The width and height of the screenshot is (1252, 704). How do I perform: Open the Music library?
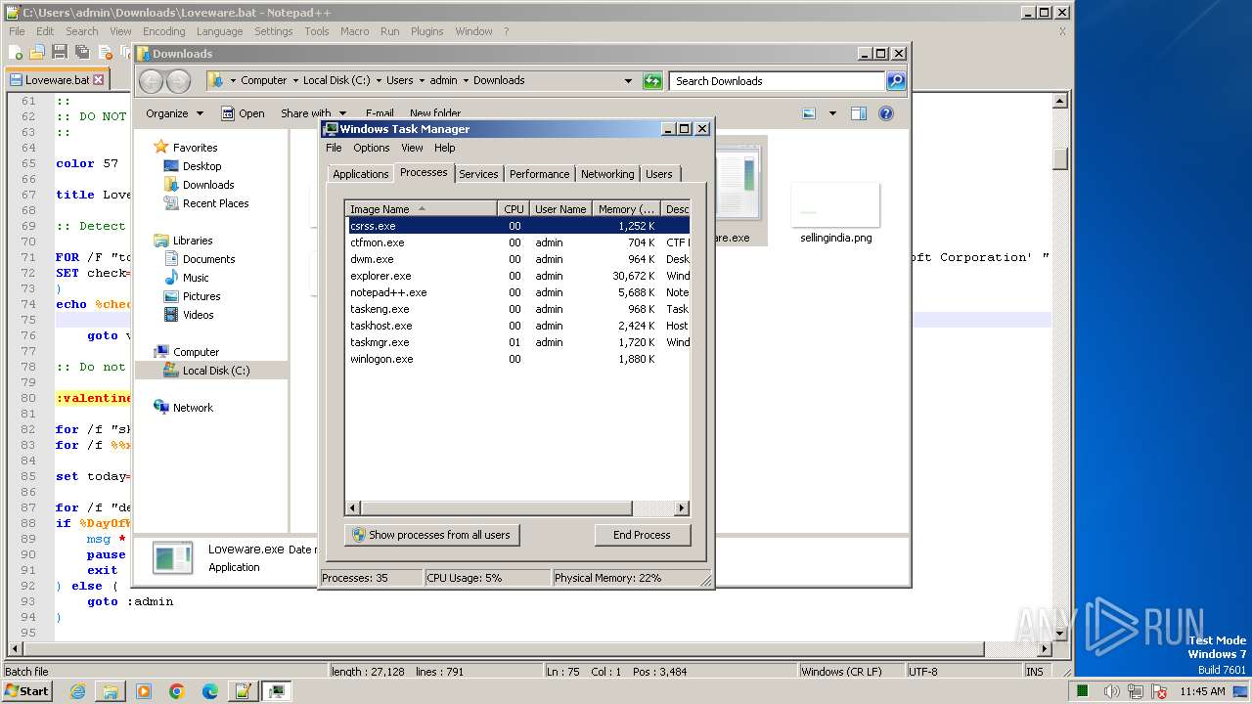tap(196, 278)
